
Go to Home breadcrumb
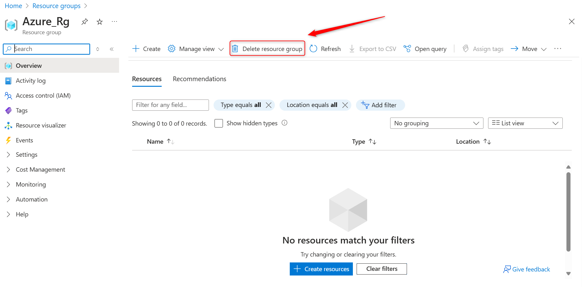point(13,6)
